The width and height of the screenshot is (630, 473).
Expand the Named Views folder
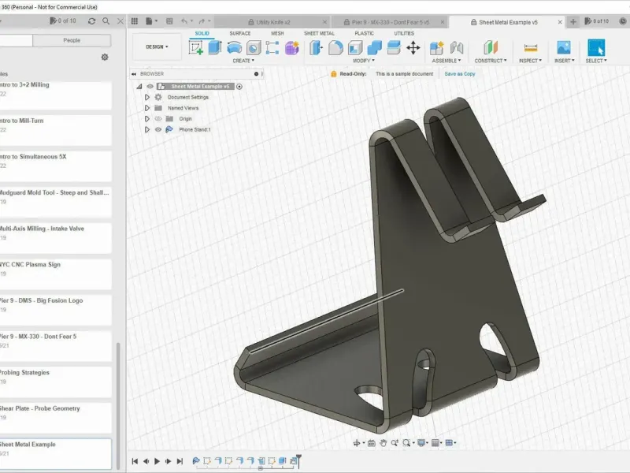pos(146,108)
